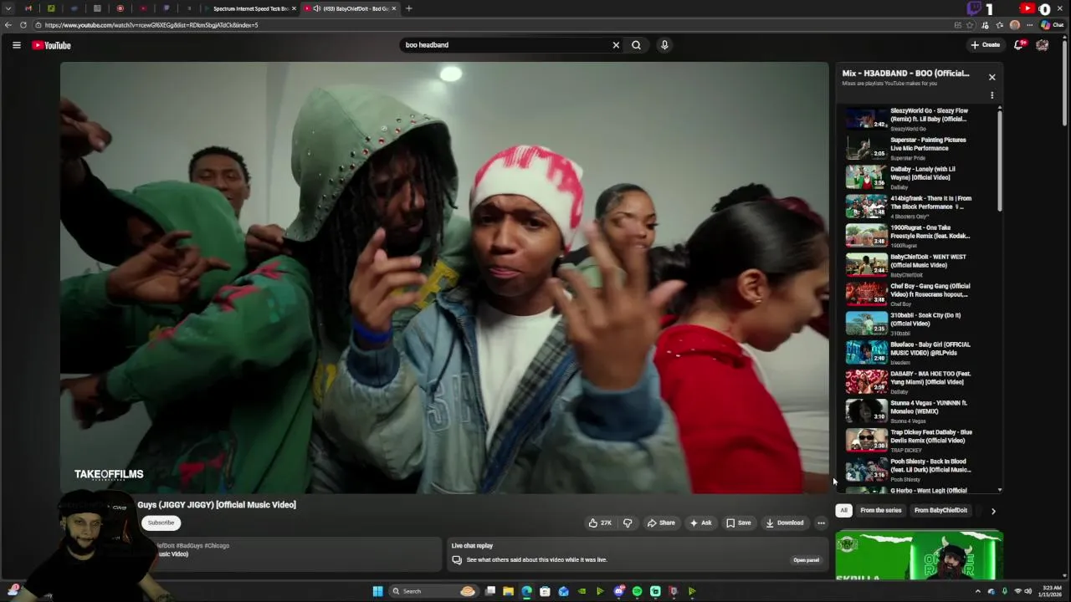Subscribe to the channel
Image resolution: width=1071 pixels, height=602 pixels.
coord(161,523)
